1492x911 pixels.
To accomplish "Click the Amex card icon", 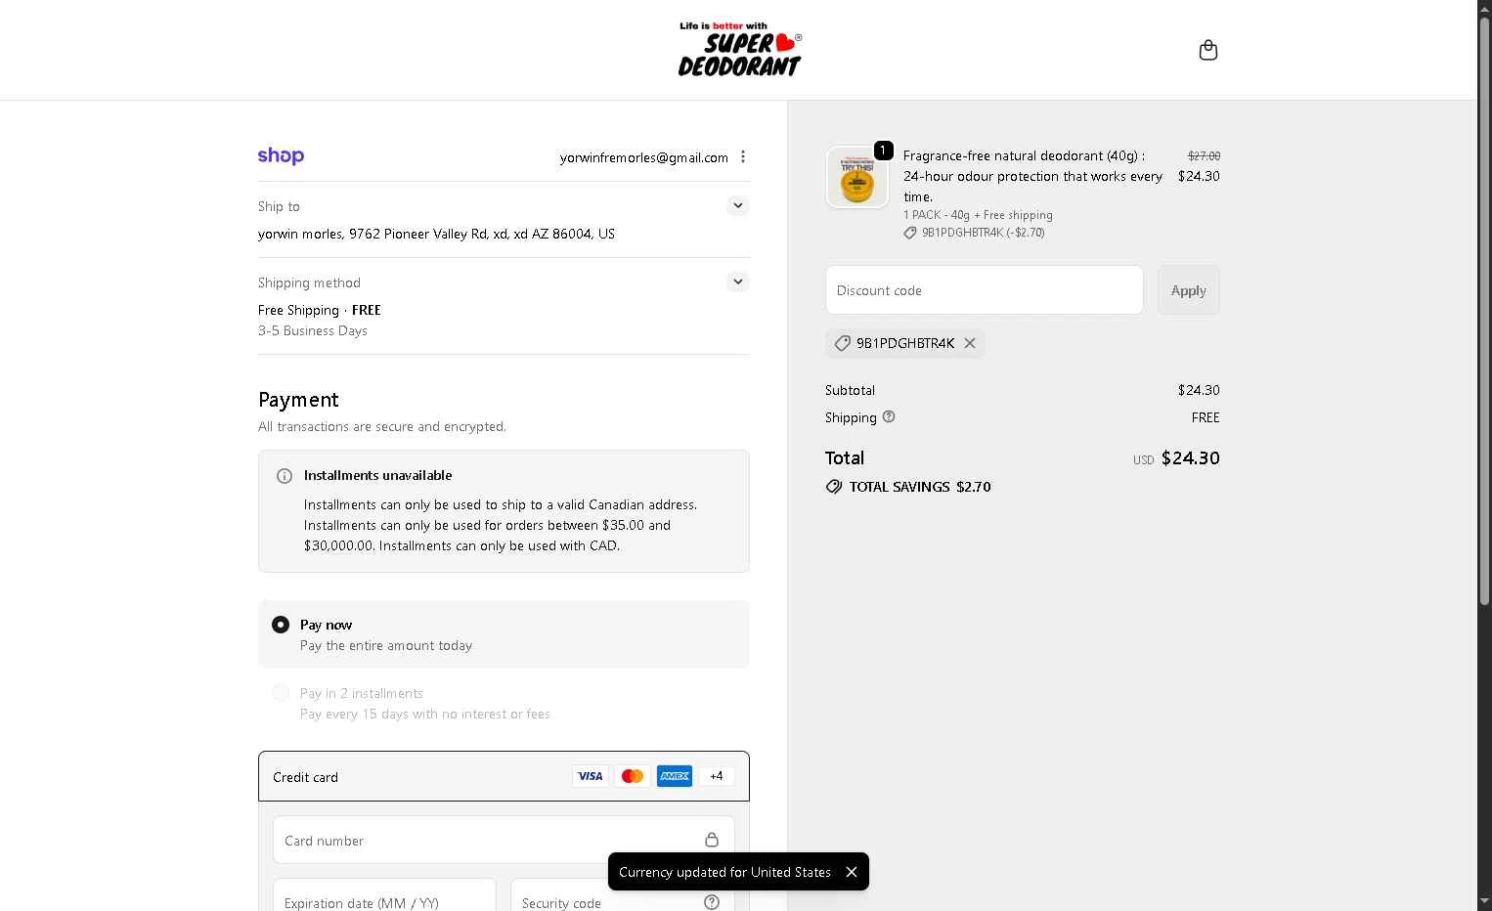I will (675, 776).
